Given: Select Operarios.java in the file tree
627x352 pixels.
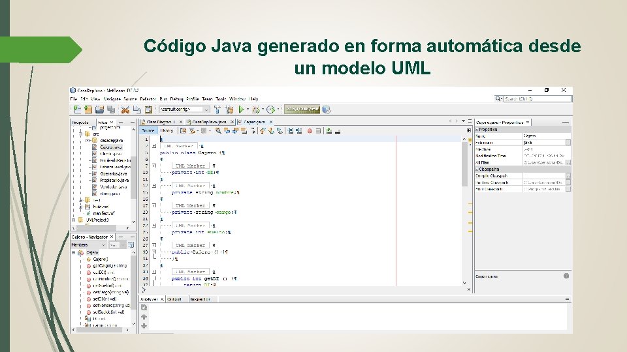Looking at the screenshot, I should 114,173.
